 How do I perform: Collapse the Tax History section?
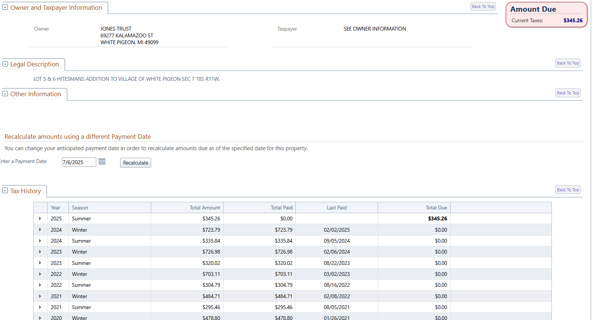5,191
